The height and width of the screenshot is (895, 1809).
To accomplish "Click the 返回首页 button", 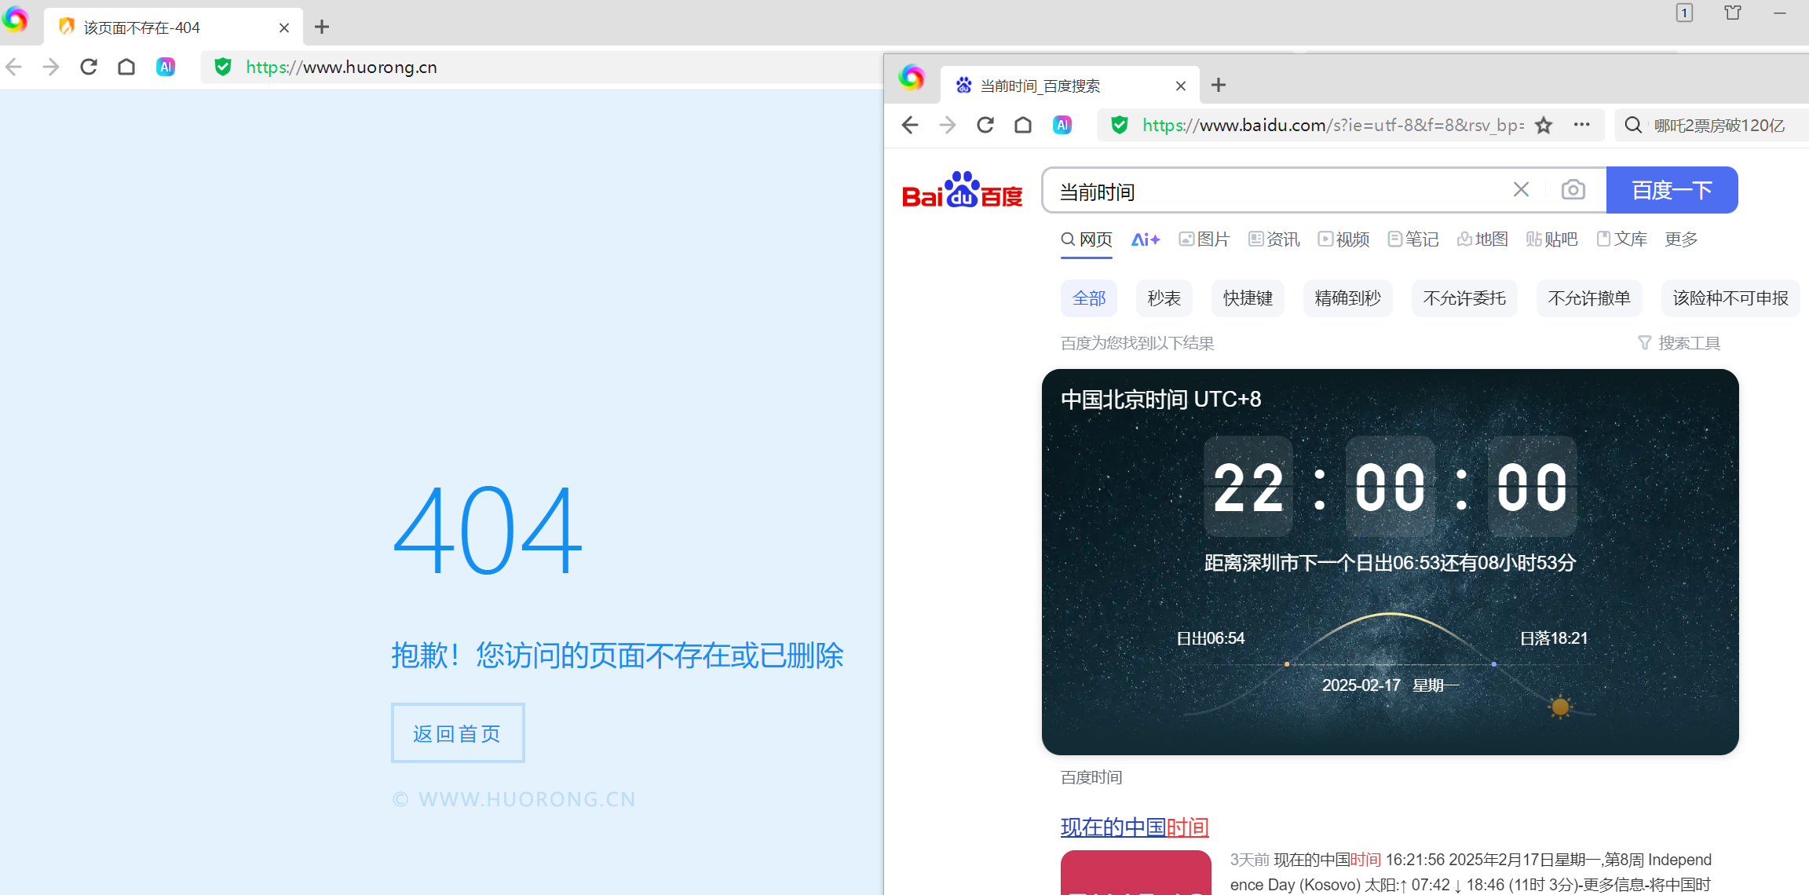I will coord(458,733).
